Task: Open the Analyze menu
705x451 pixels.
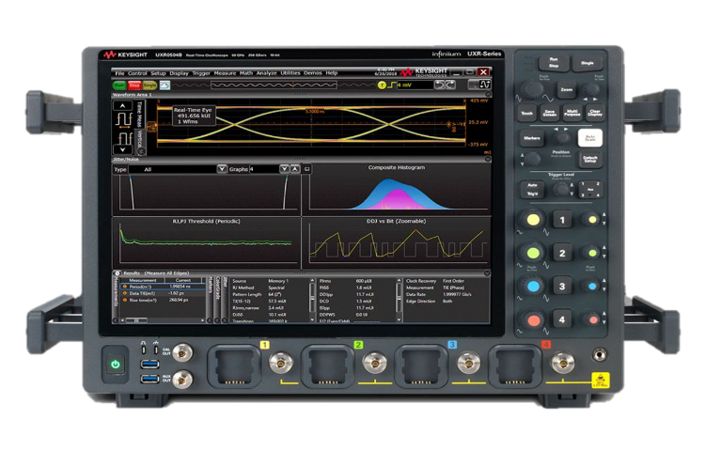Action: tap(267, 73)
